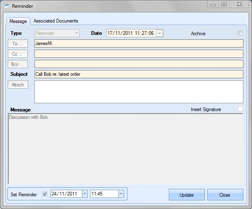Switch to the Associated Documents tab
The image size is (252, 209).
click(56, 21)
